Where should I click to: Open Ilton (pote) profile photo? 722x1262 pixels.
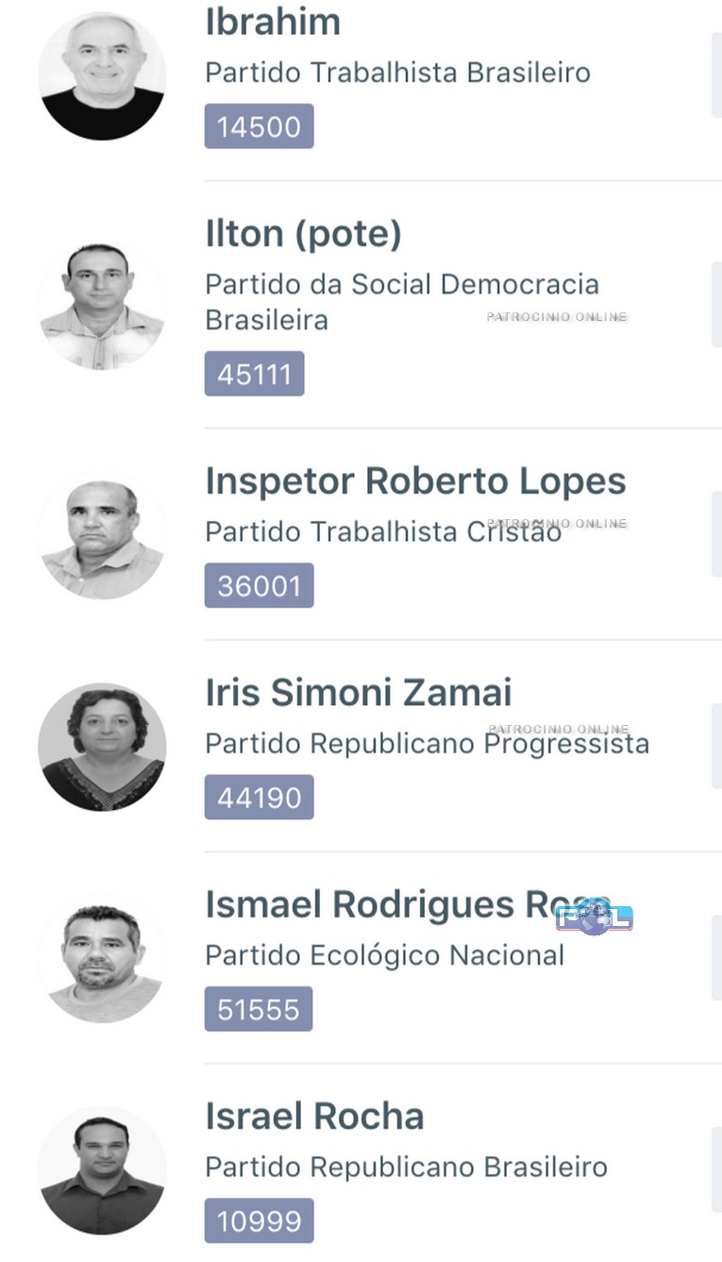tap(102, 306)
